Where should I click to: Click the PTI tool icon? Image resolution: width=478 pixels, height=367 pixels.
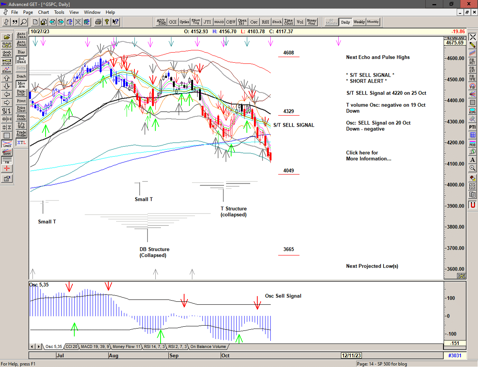pos(472,127)
